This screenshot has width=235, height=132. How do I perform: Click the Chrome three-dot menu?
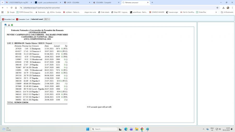click(x=232, y=8)
